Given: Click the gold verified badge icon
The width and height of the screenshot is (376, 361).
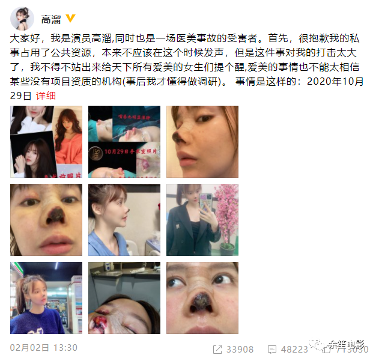Looking at the screenshot, I should point(70,19).
